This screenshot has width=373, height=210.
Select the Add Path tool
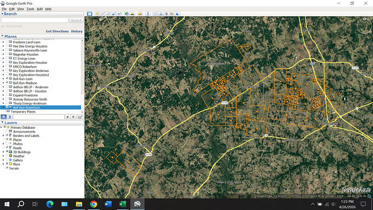pyautogui.click(x=108, y=14)
